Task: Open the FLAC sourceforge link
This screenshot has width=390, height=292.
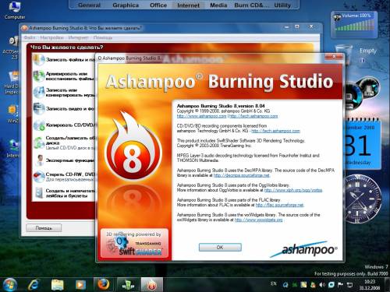Action: point(279,205)
